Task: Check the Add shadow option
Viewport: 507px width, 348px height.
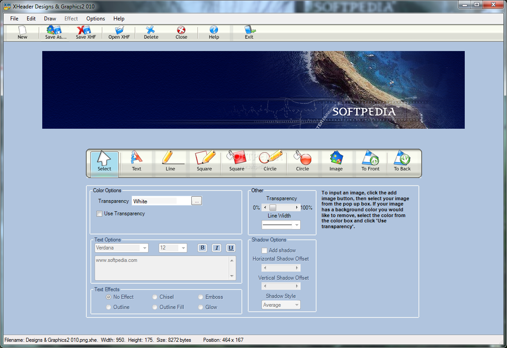Action: (x=264, y=250)
